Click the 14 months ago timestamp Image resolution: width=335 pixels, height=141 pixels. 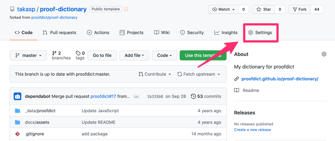click(206, 134)
